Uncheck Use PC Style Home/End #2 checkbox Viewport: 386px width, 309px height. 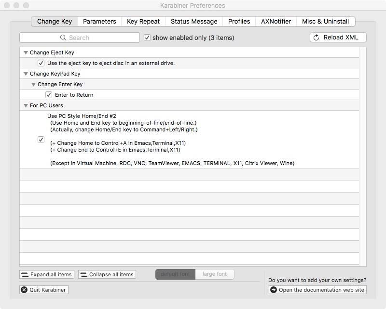tap(41, 140)
